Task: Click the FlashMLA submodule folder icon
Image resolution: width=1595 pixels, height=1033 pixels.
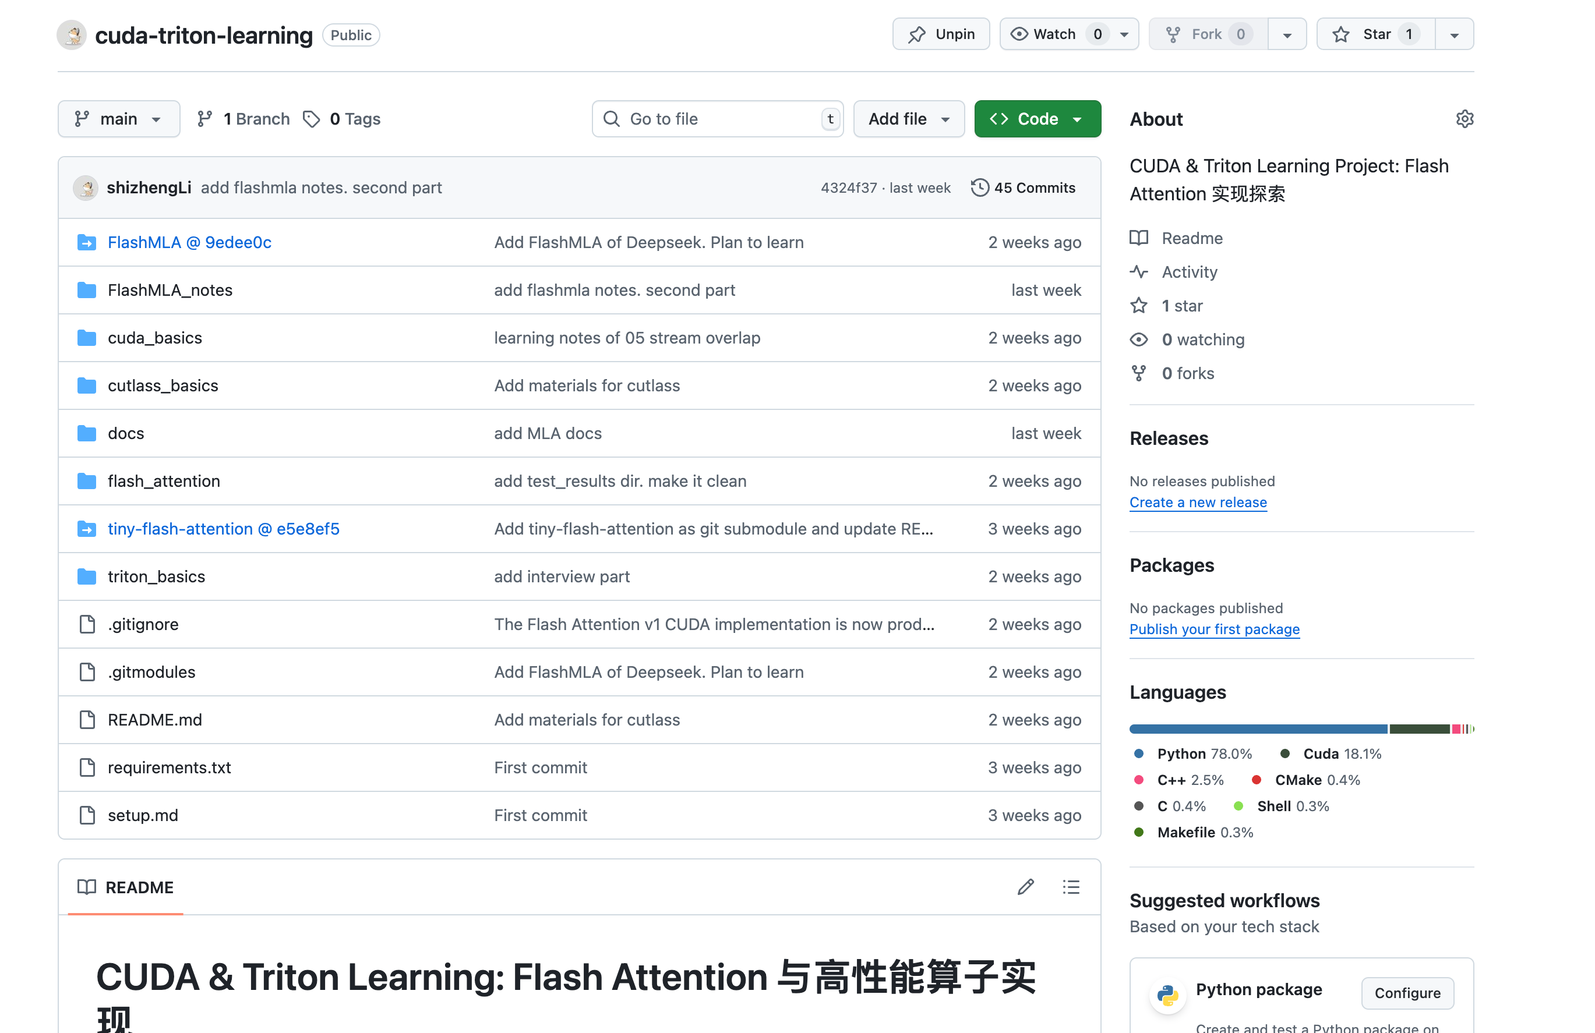Action: coord(86,242)
